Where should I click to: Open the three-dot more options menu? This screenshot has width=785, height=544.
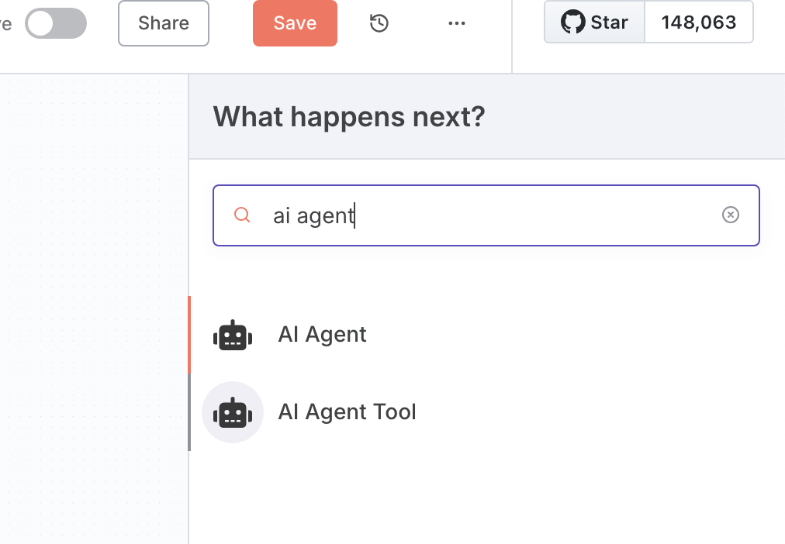click(x=457, y=23)
